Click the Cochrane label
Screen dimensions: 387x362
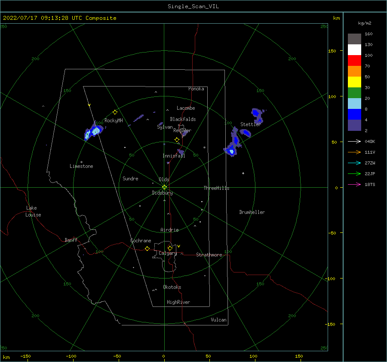[141, 241]
